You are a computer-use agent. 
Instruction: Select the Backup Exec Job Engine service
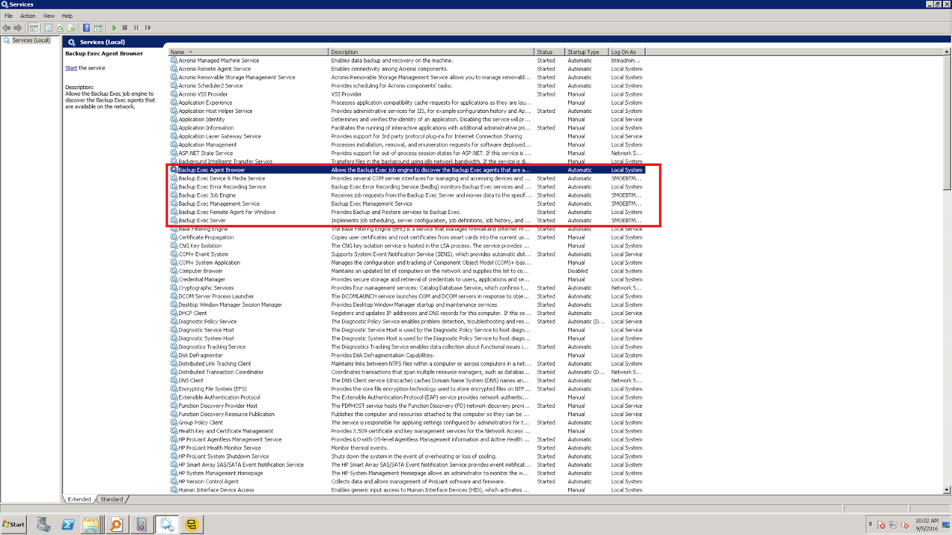[407, 195]
